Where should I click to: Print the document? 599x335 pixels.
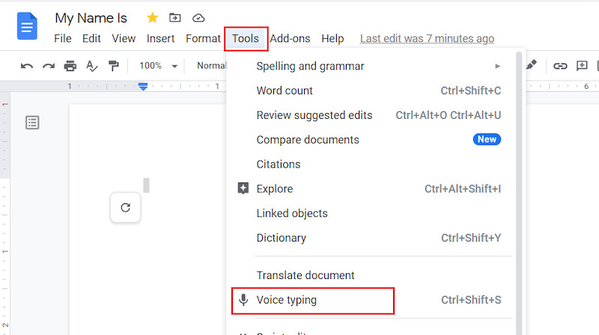70,66
